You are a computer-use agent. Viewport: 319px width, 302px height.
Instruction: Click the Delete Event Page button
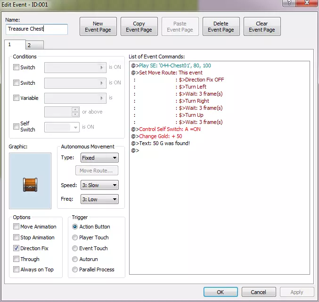(x=221, y=26)
